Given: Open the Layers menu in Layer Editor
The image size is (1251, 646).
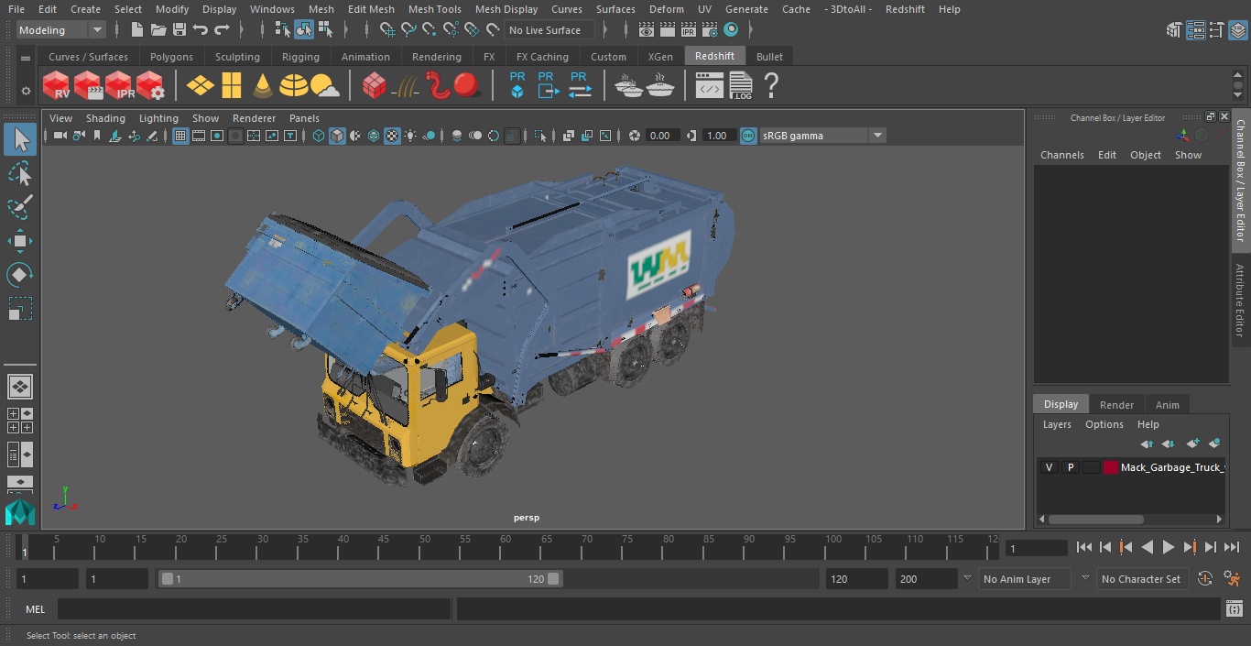Looking at the screenshot, I should pyautogui.click(x=1057, y=424).
